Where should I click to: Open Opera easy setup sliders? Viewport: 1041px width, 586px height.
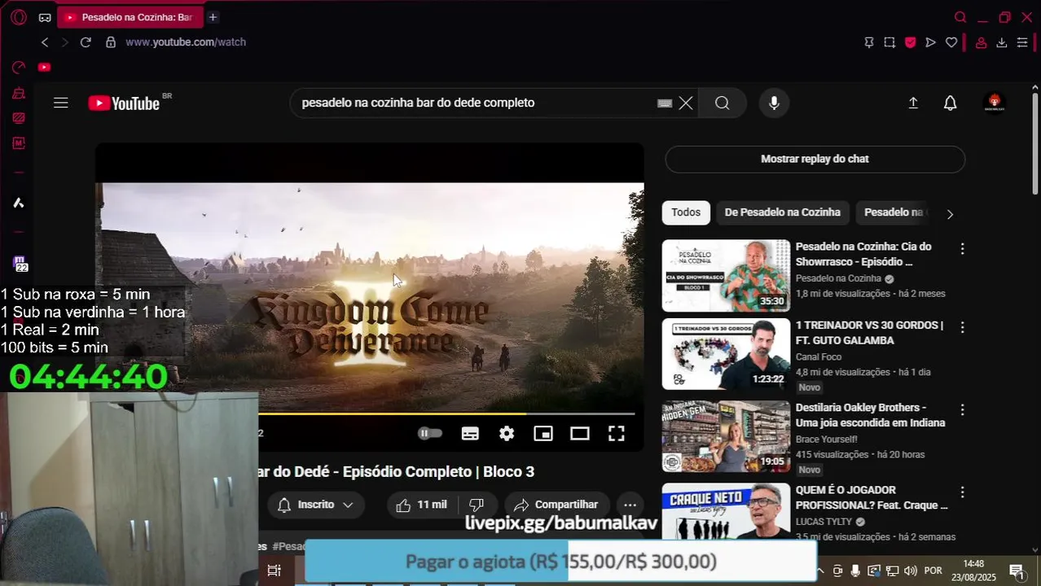click(x=1022, y=42)
